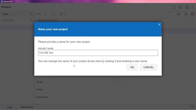Click the Project Name input field
This screenshot has height=110, width=196.
coord(98,53)
